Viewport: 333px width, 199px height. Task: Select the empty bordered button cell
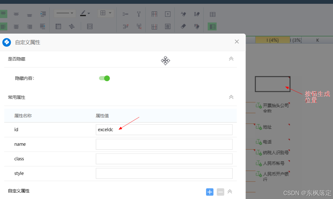(273, 84)
